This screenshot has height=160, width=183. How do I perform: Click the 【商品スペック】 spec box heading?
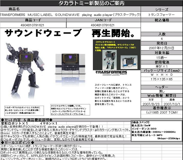click(140, 122)
